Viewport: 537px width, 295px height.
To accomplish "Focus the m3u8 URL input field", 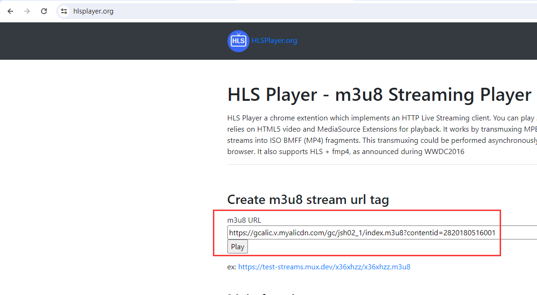I will pyautogui.click(x=382, y=233).
